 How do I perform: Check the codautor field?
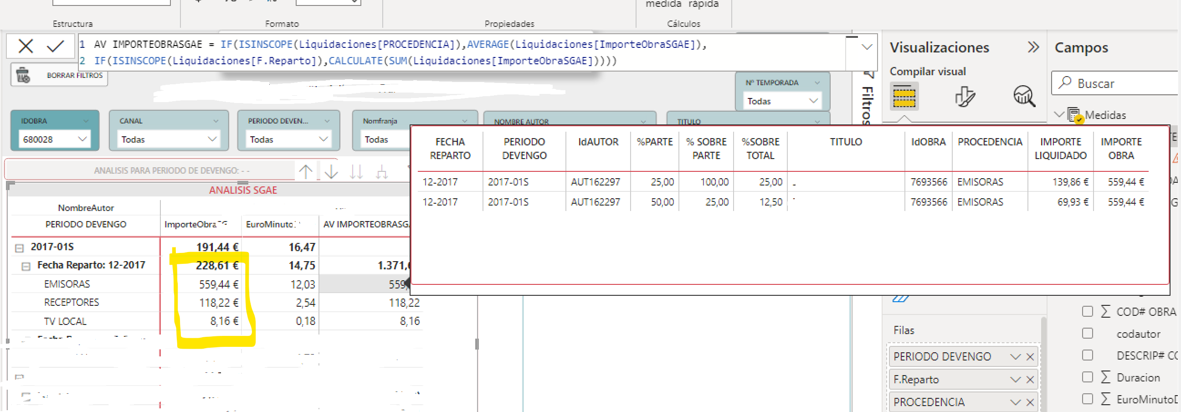click(1088, 334)
